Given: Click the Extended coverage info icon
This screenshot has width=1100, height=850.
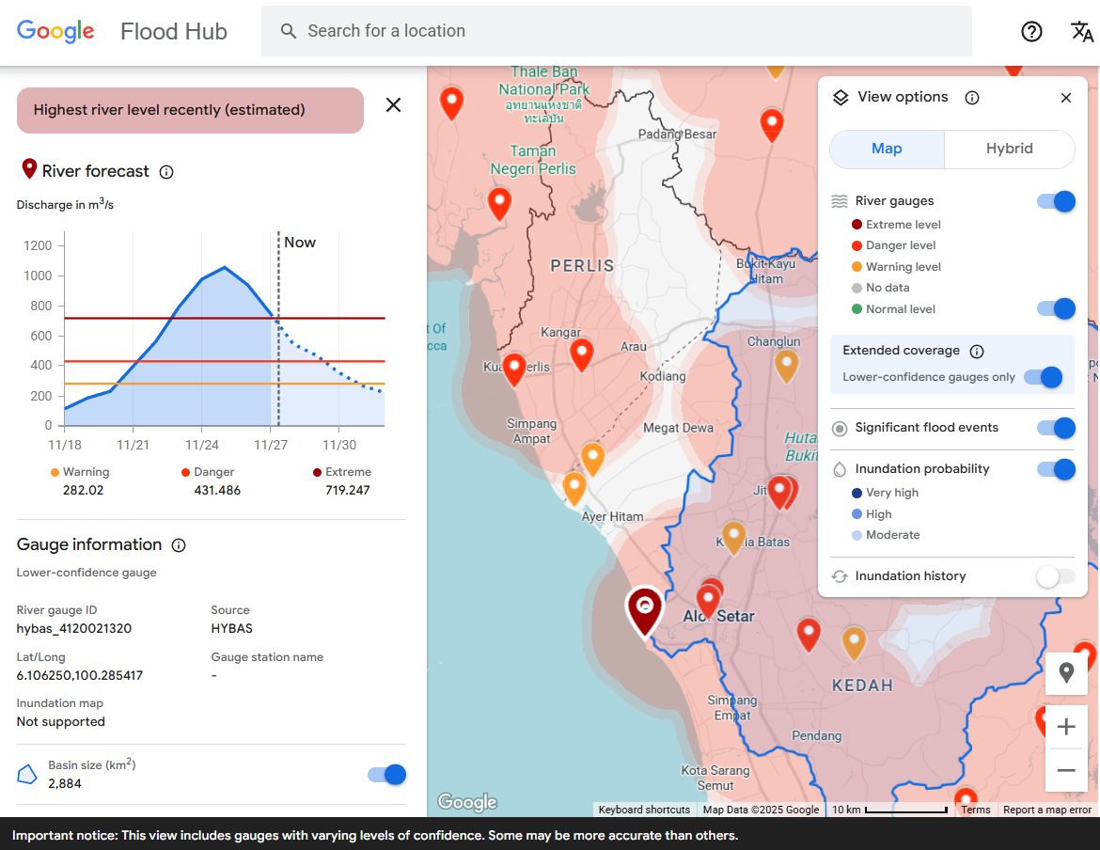Looking at the screenshot, I should pos(977,352).
